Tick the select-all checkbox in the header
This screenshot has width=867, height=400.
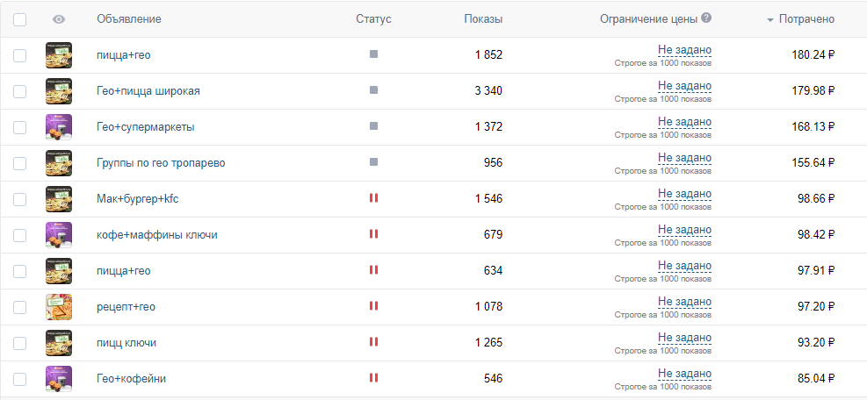[x=19, y=19]
